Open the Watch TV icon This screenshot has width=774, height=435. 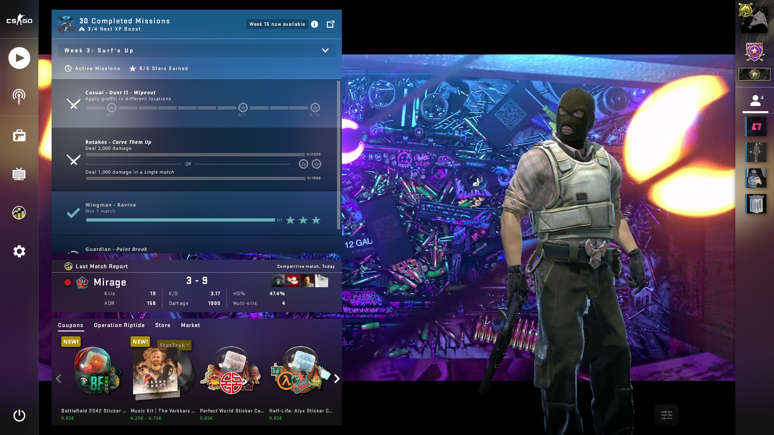(19, 174)
